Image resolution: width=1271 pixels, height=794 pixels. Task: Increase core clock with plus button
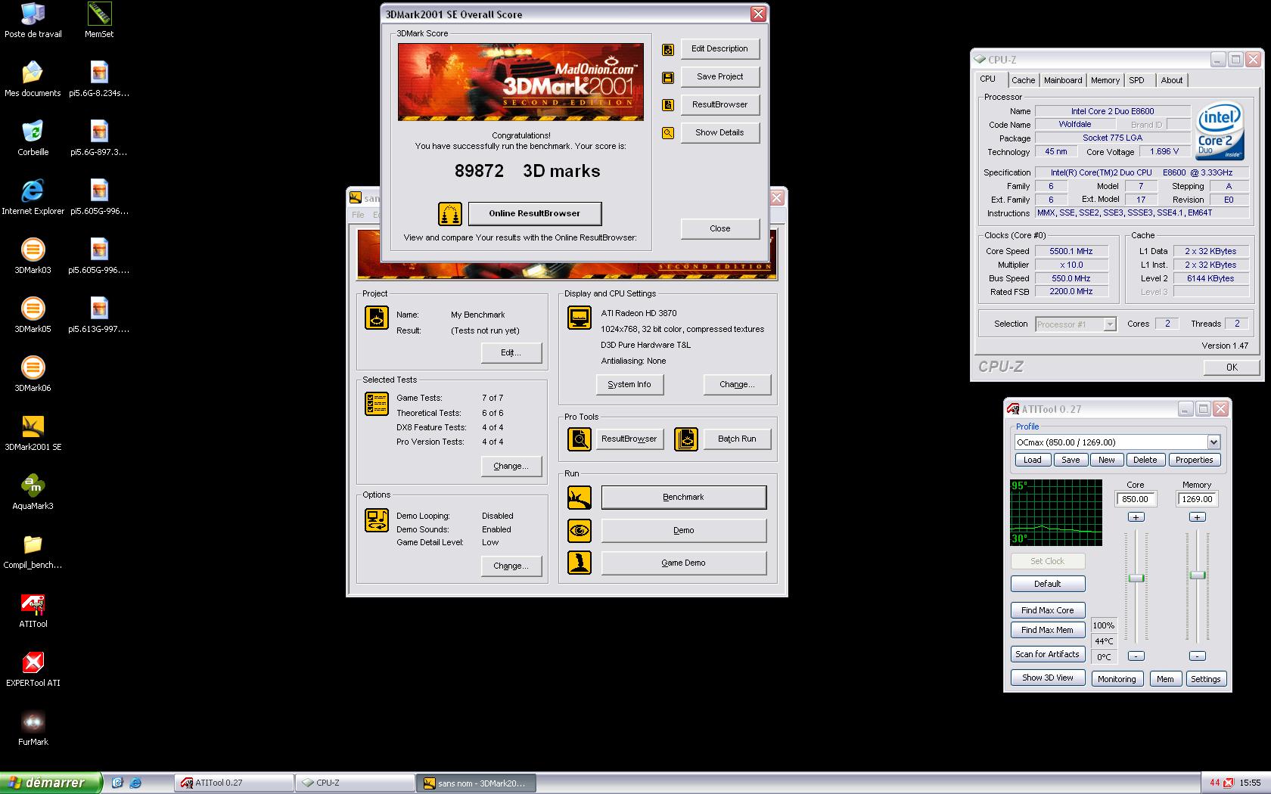click(1136, 517)
